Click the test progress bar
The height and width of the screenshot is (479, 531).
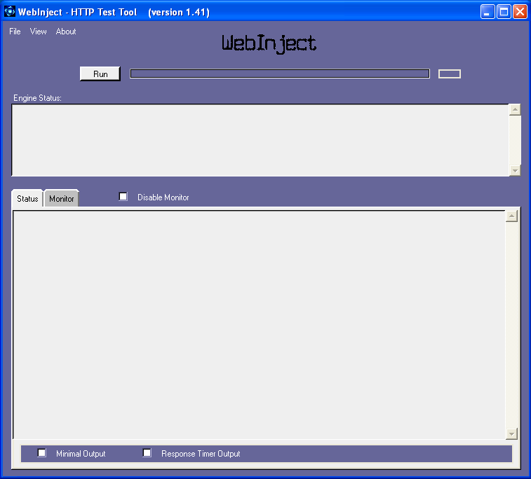click(280, 74)
